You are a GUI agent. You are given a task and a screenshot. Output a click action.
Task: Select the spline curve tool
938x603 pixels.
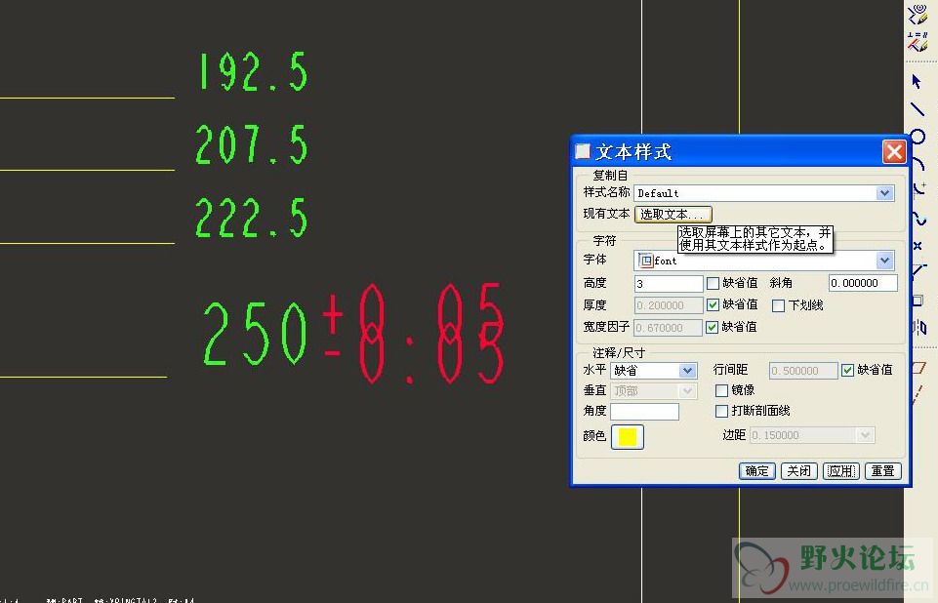pos(919,218)
